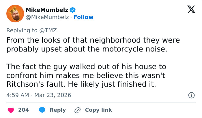Open the MikeMumbelz profile avatar
Image resolution: width=202 pixels, height=118 pixels.
click(x=15, y=14)
